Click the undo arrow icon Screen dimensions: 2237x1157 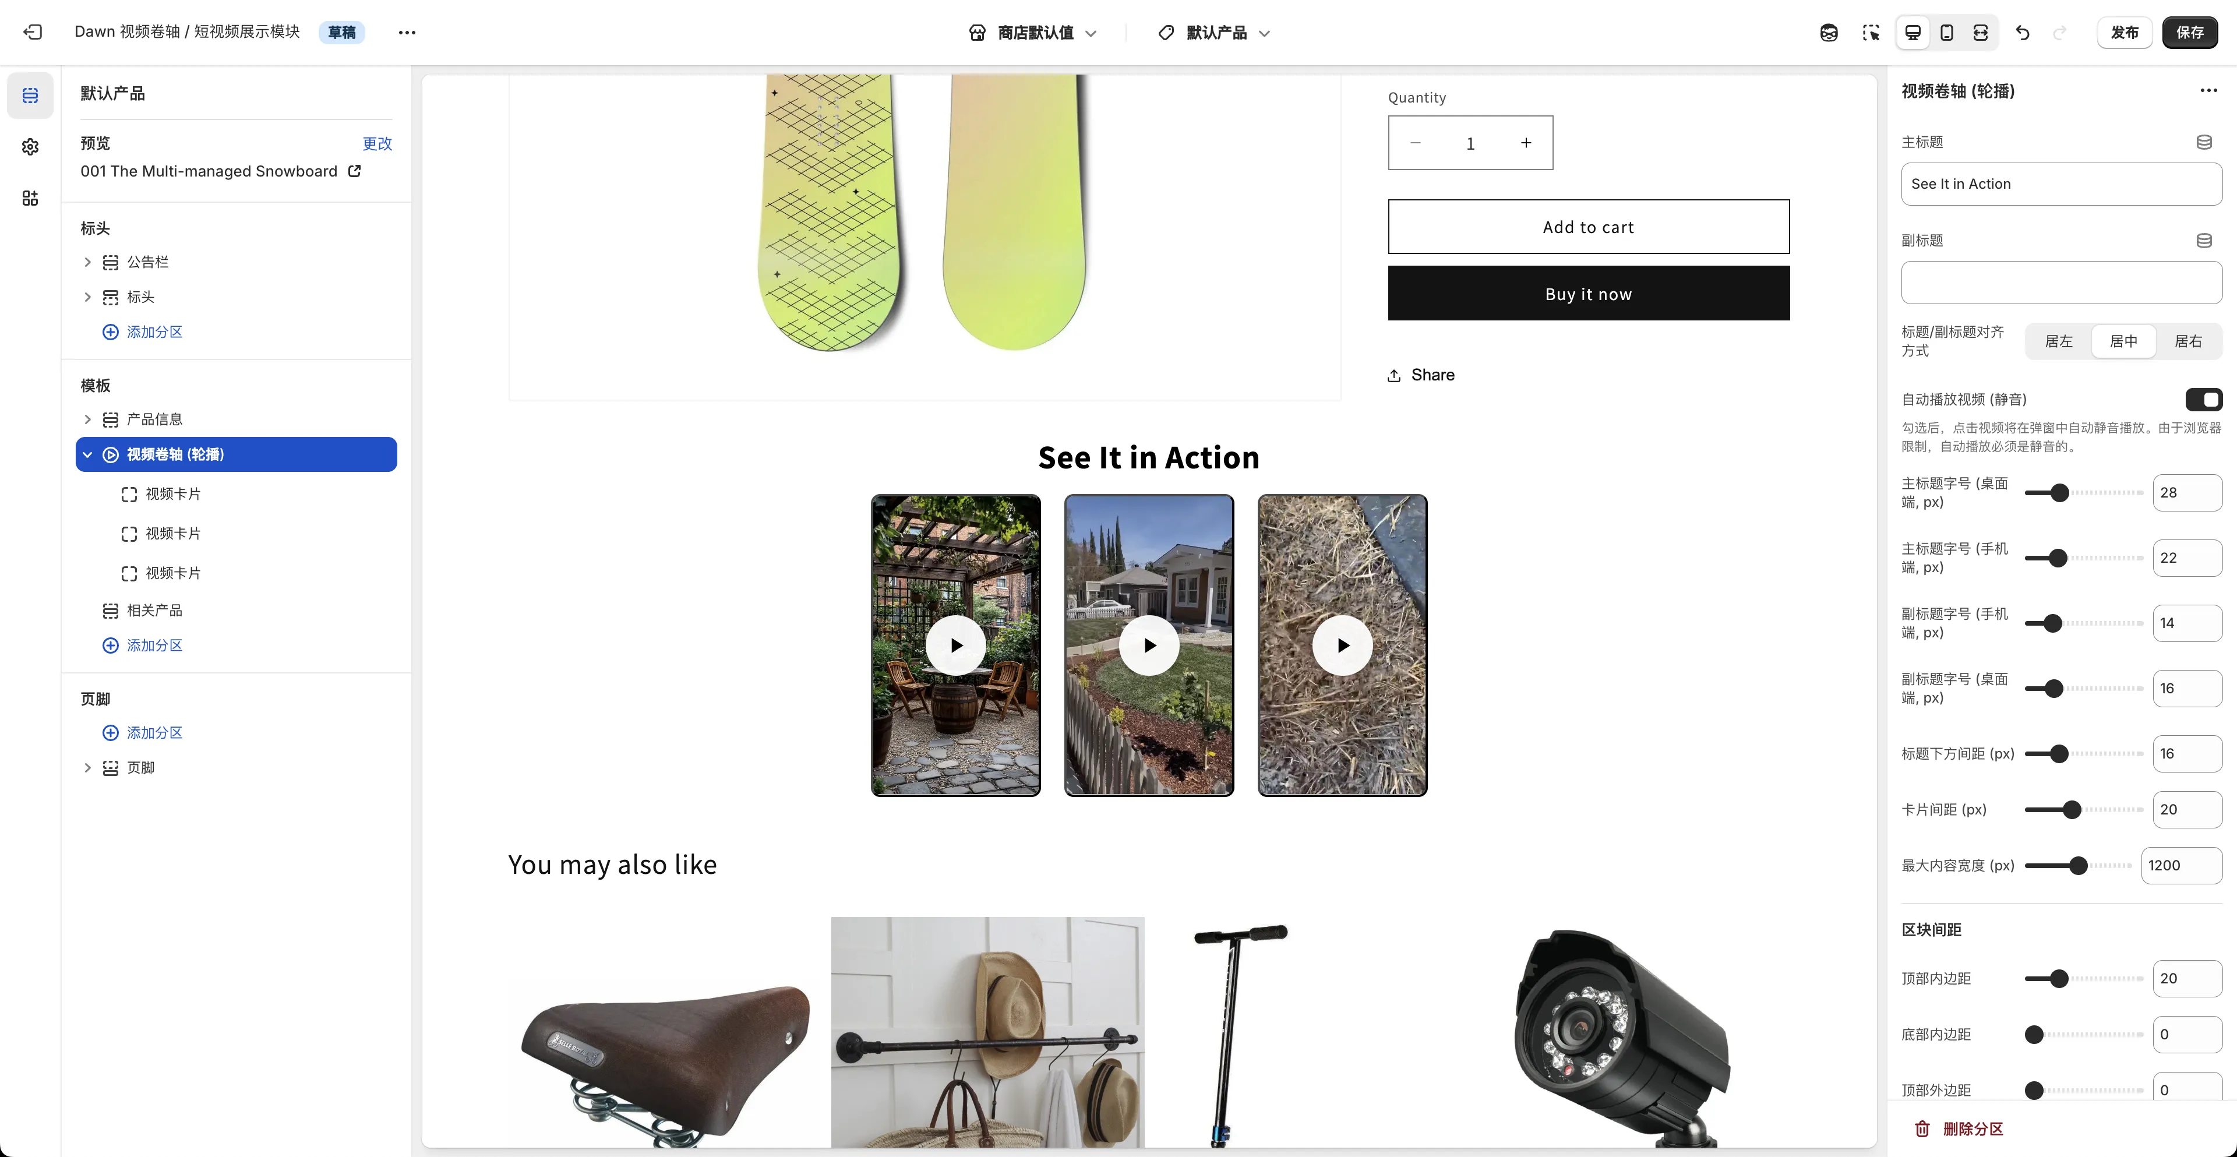pyautogui.click(x=2023, y=32)
